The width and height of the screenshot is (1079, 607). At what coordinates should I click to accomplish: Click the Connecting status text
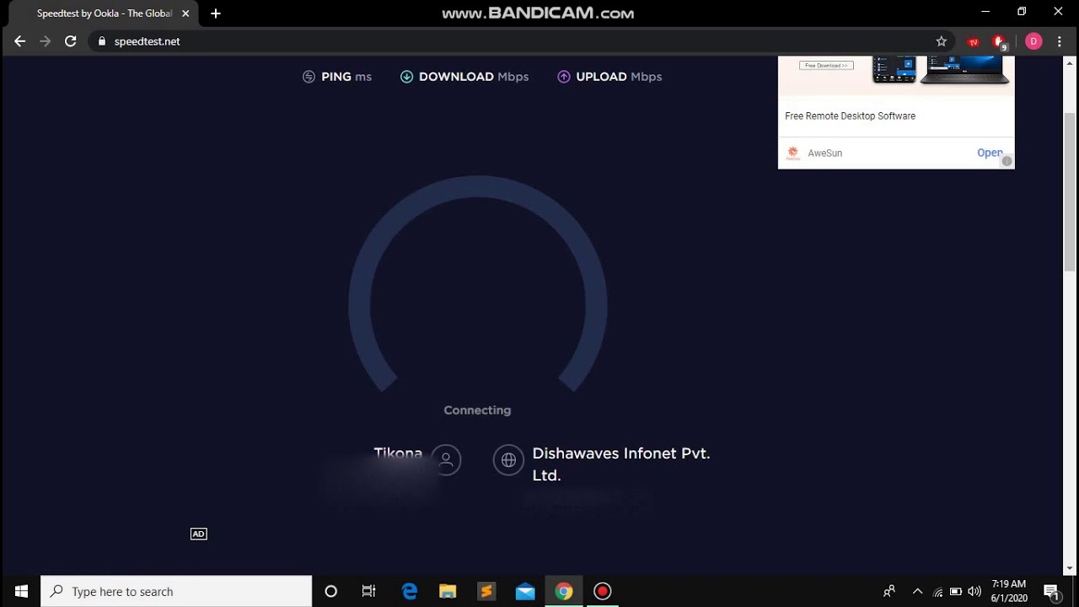tap(477, 411)
